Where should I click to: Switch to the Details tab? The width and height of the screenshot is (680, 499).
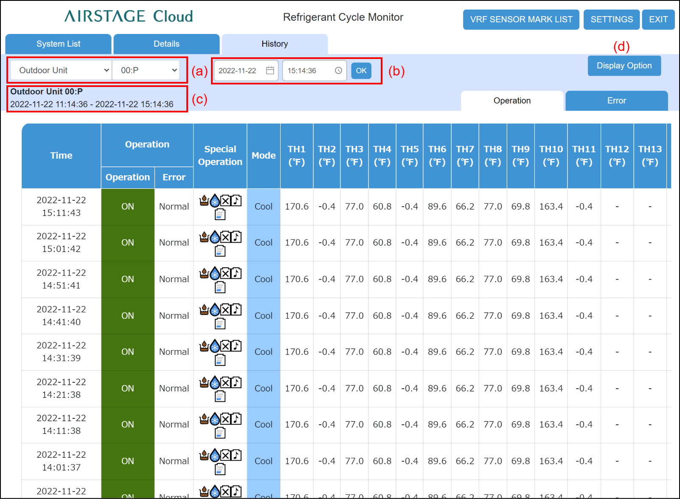click(x=166, y=44)
